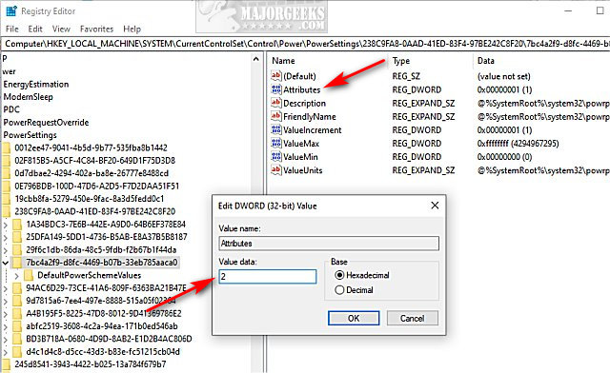The image size is (610, 373).
Task: Click the Value data input field
Action: 268,277
